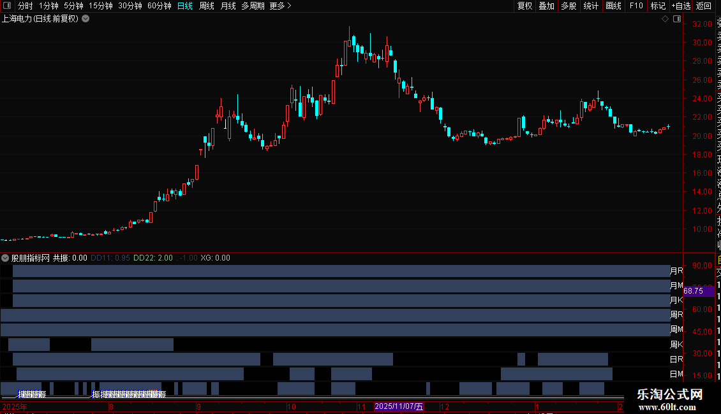721x414 pixels.
Task: Open the 多周期 multi-period view
Action: [253, 6]
